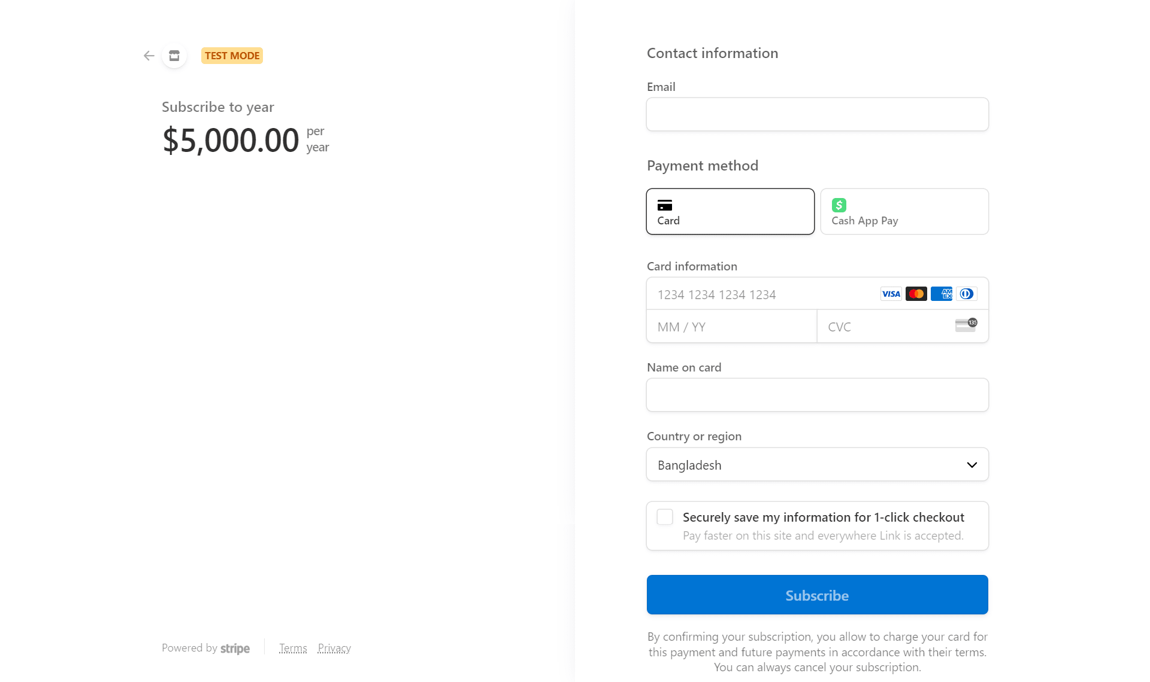Screen dimensions: 1150x682
Task: Click the back arrow navigation icon
Action: (149, 55)
